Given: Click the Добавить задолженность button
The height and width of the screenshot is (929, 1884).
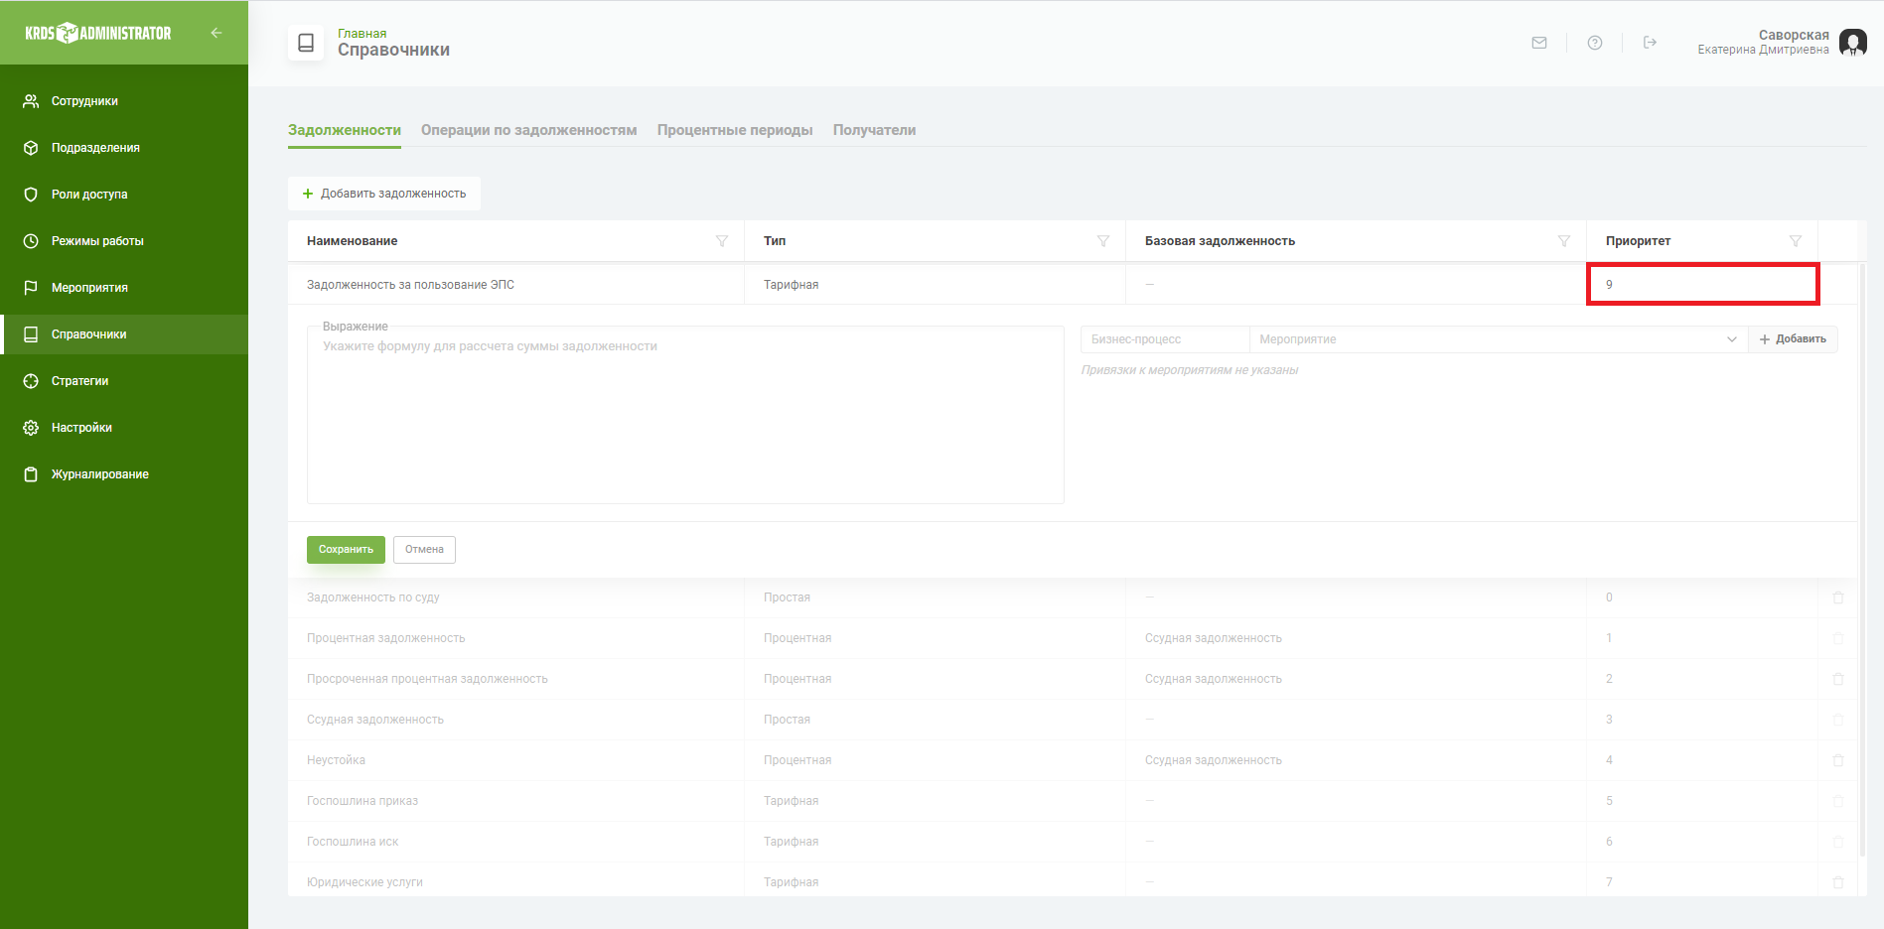Looking at the screenshot, I should tap(384, 194).
